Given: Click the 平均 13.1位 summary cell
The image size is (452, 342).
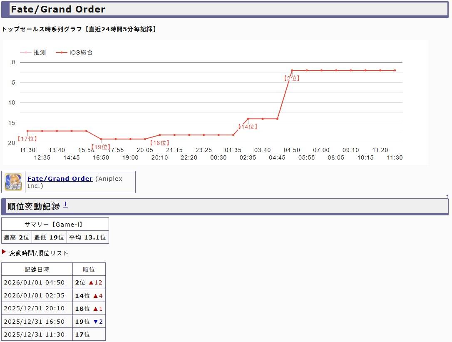Looking at the screenshot, I should pyautogui.click(x=87, y=237).
